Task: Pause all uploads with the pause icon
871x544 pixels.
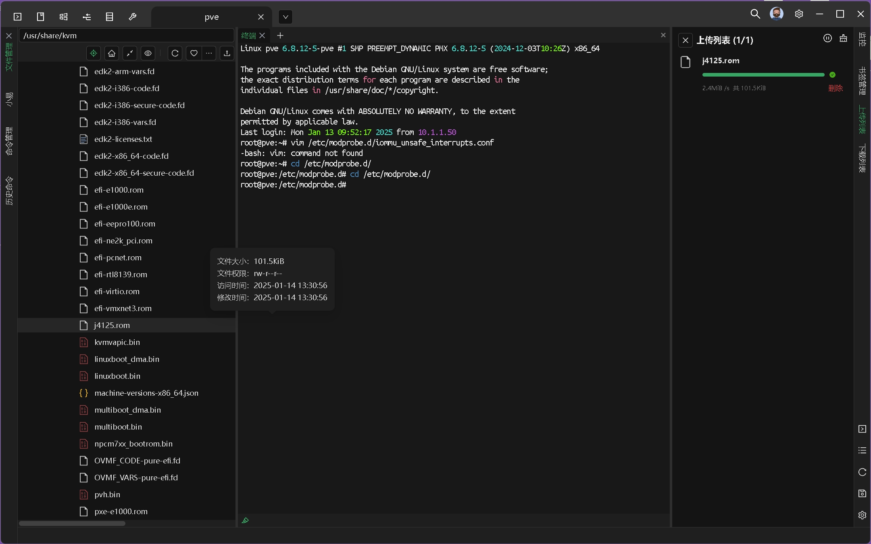Action: click(x=827, y=39)
